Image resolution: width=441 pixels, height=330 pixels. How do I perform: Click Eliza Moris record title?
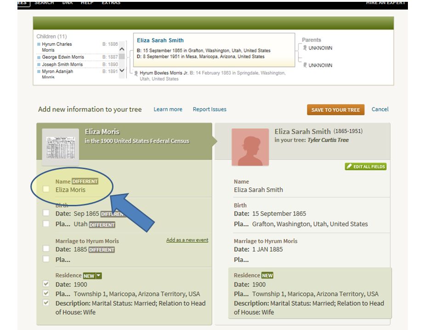[102, 132]
